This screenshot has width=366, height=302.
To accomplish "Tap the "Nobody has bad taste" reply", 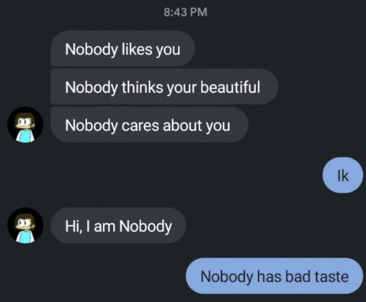I will click(274, 276).
